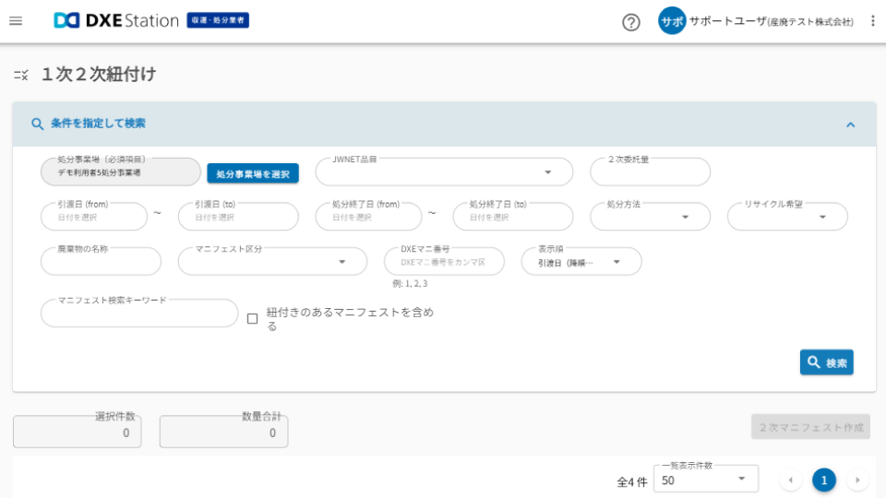Click the magnifier icon in search panel header

pos(37,124)
